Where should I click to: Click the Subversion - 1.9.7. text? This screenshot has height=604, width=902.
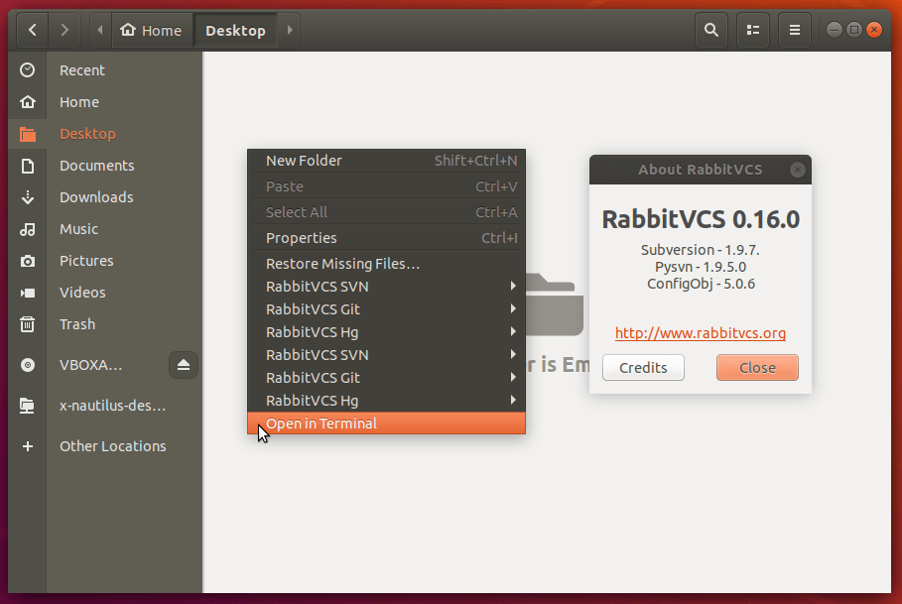[701, 250]
